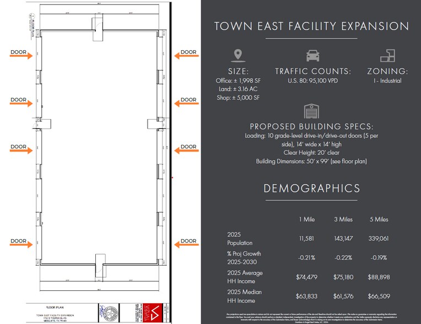421x324 pixels.
Task: Click the '5 Miles' column header
Action: click(379, 219)
